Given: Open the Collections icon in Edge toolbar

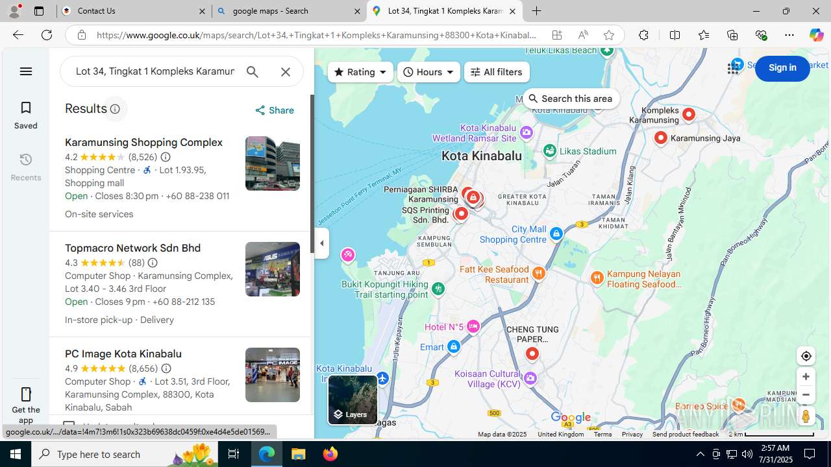Looking at the screenshot, I should [x=732, y=35].
